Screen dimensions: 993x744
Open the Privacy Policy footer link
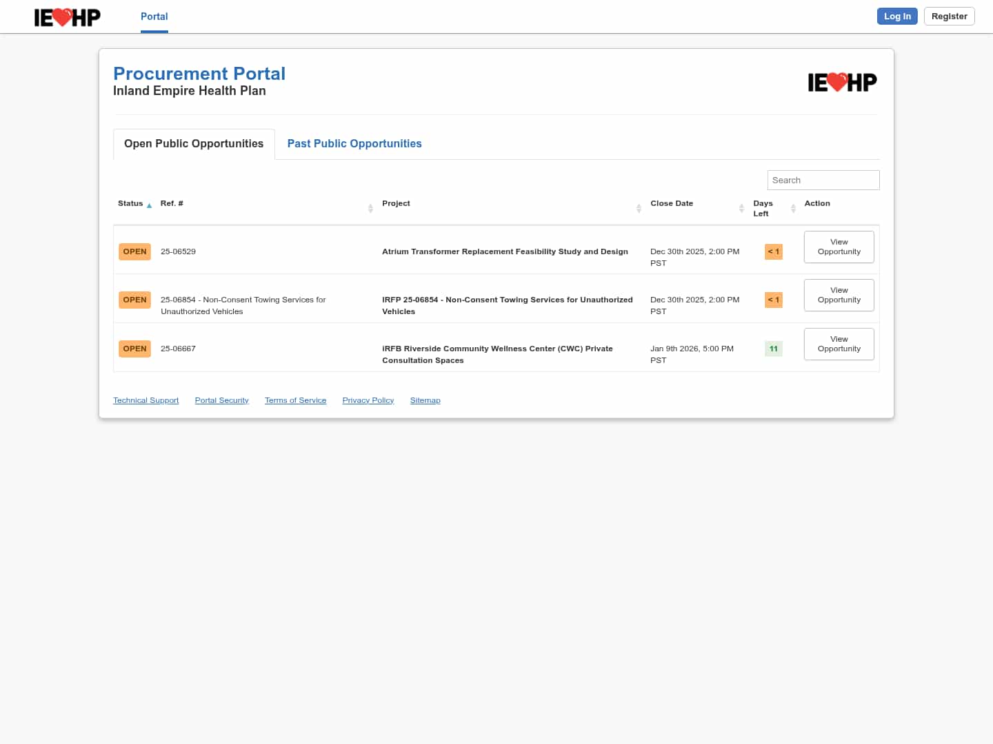coord(368,400)
